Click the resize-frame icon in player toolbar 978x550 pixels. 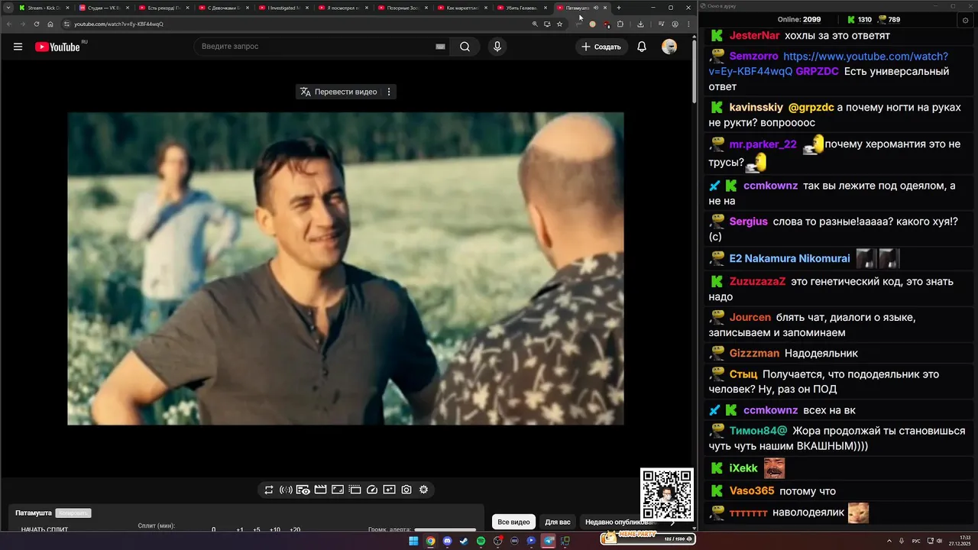coord(338,490)
